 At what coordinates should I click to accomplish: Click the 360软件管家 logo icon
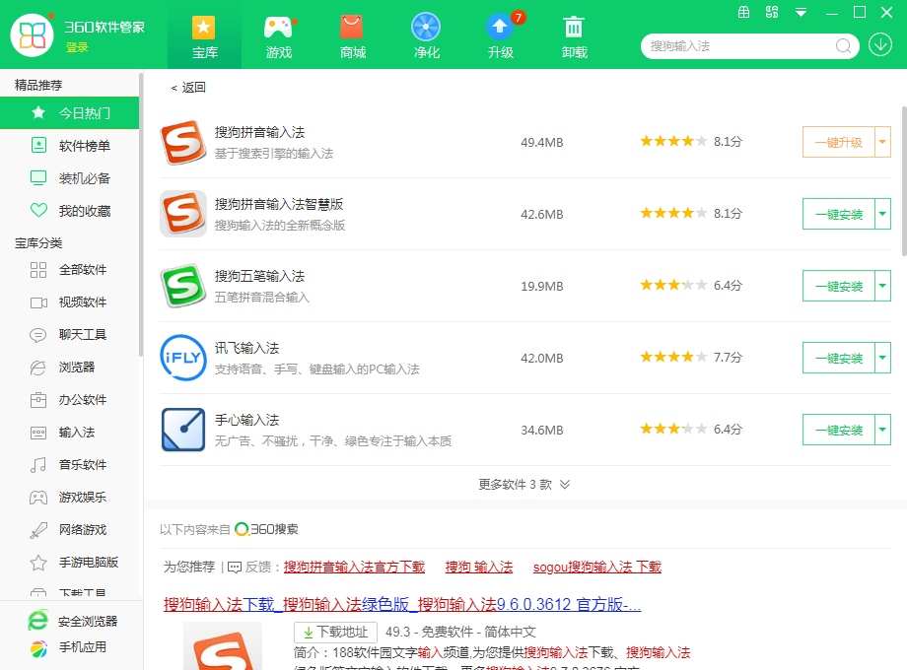point(32,35)
